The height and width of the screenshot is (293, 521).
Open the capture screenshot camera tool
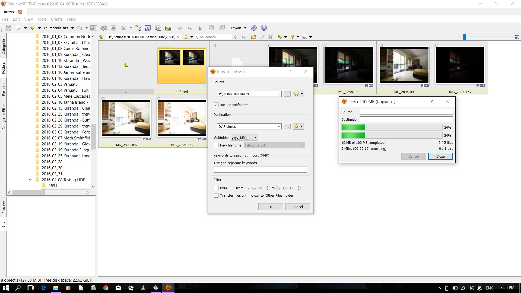[x=148, y=28]
